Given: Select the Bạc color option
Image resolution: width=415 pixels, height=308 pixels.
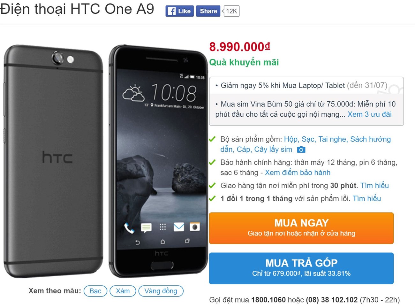Looking at the screenshot, I should pos(95,291).
